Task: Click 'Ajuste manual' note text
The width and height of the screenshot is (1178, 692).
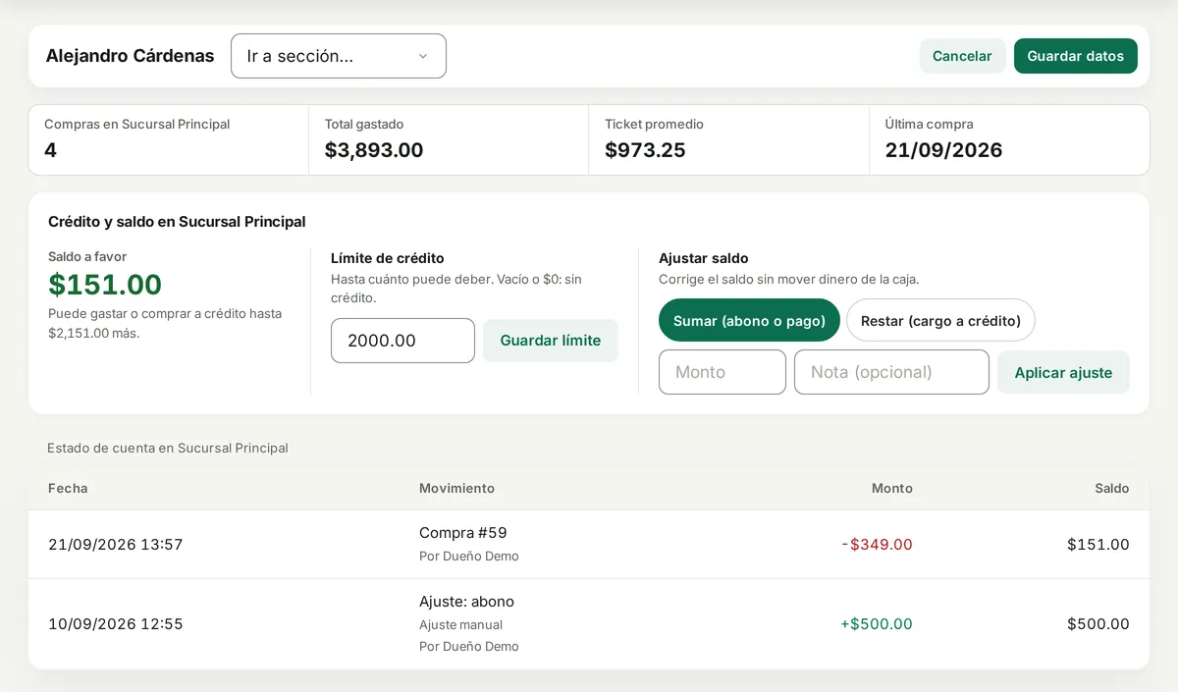Action: (460, 625)
